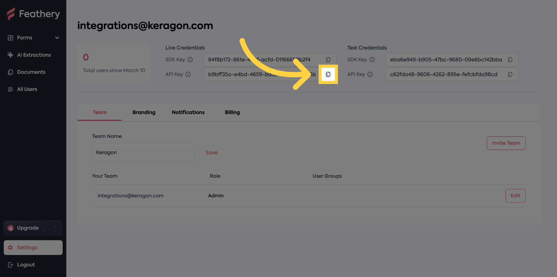Screen dimensions: 557x277
Task: Copy the Live Credentials SDK Key
Action: point(328,59)
